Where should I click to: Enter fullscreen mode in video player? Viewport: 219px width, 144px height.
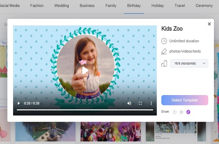(140, 103)
